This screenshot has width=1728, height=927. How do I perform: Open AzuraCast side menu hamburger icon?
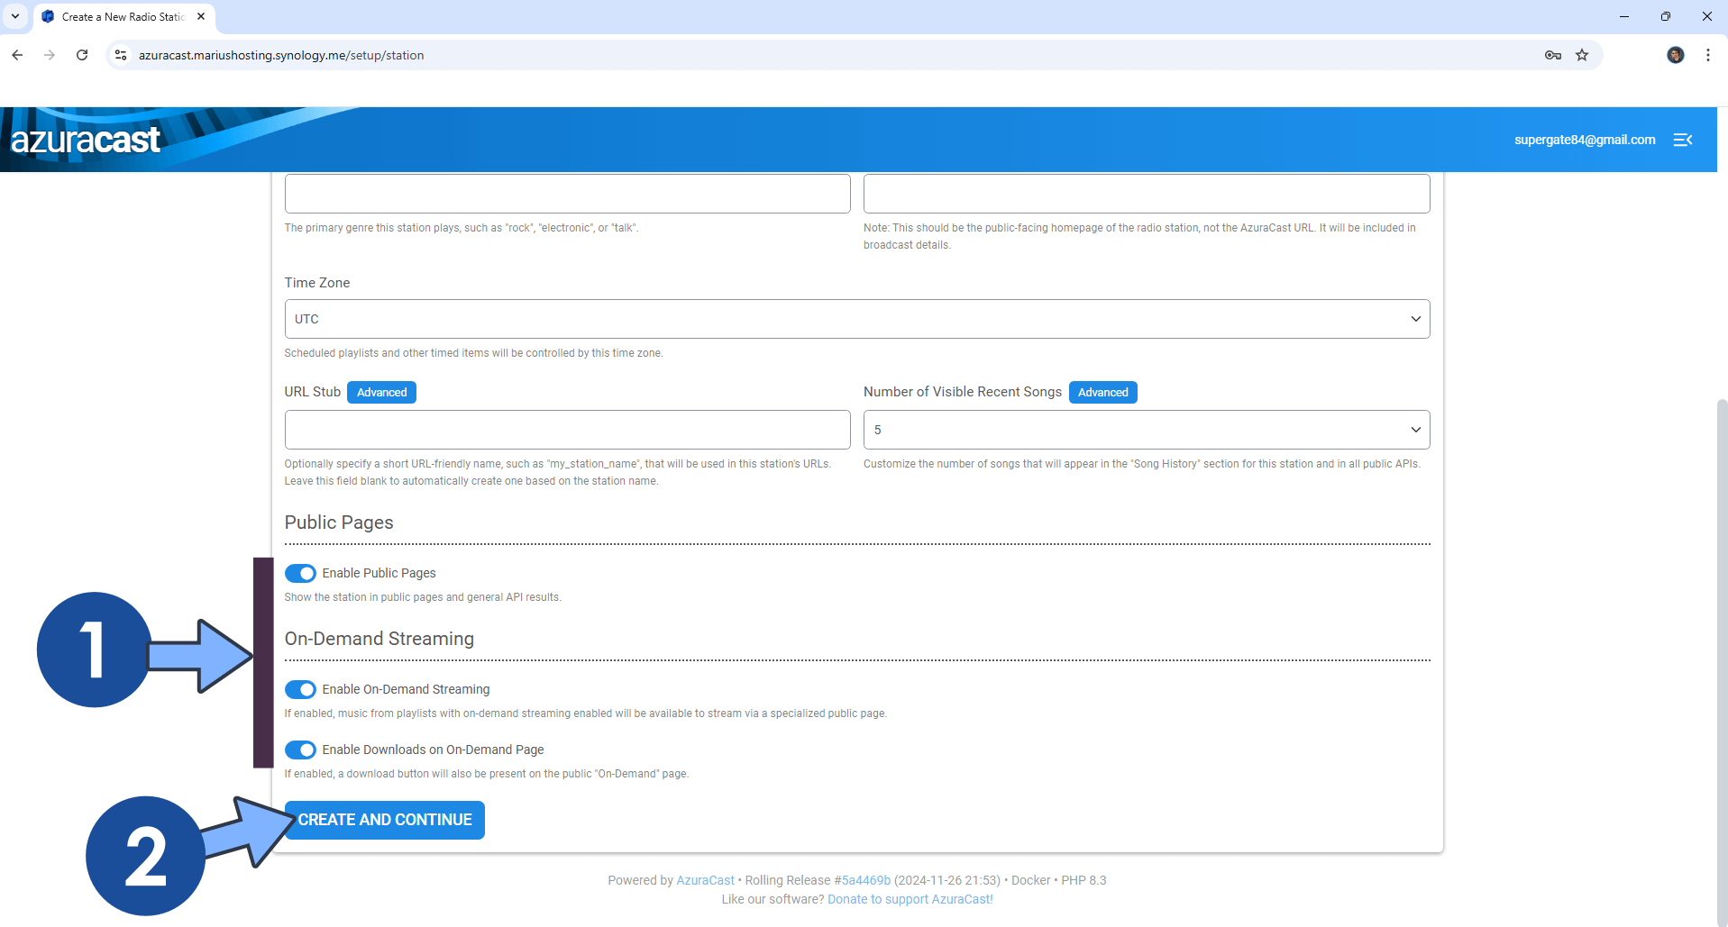pos(1683,140)
